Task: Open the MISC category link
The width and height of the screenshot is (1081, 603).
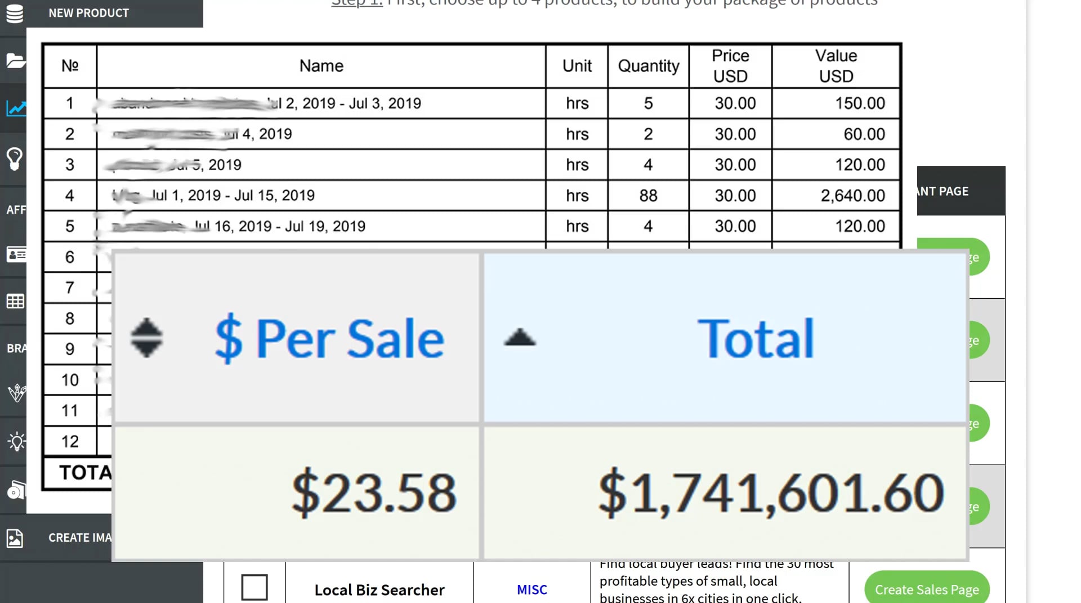Action: (x=531, y=589)
